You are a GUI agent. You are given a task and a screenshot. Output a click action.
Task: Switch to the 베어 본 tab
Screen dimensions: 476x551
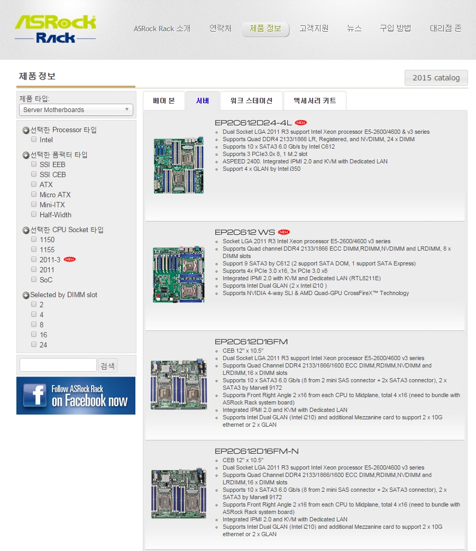tap(164, 101)
